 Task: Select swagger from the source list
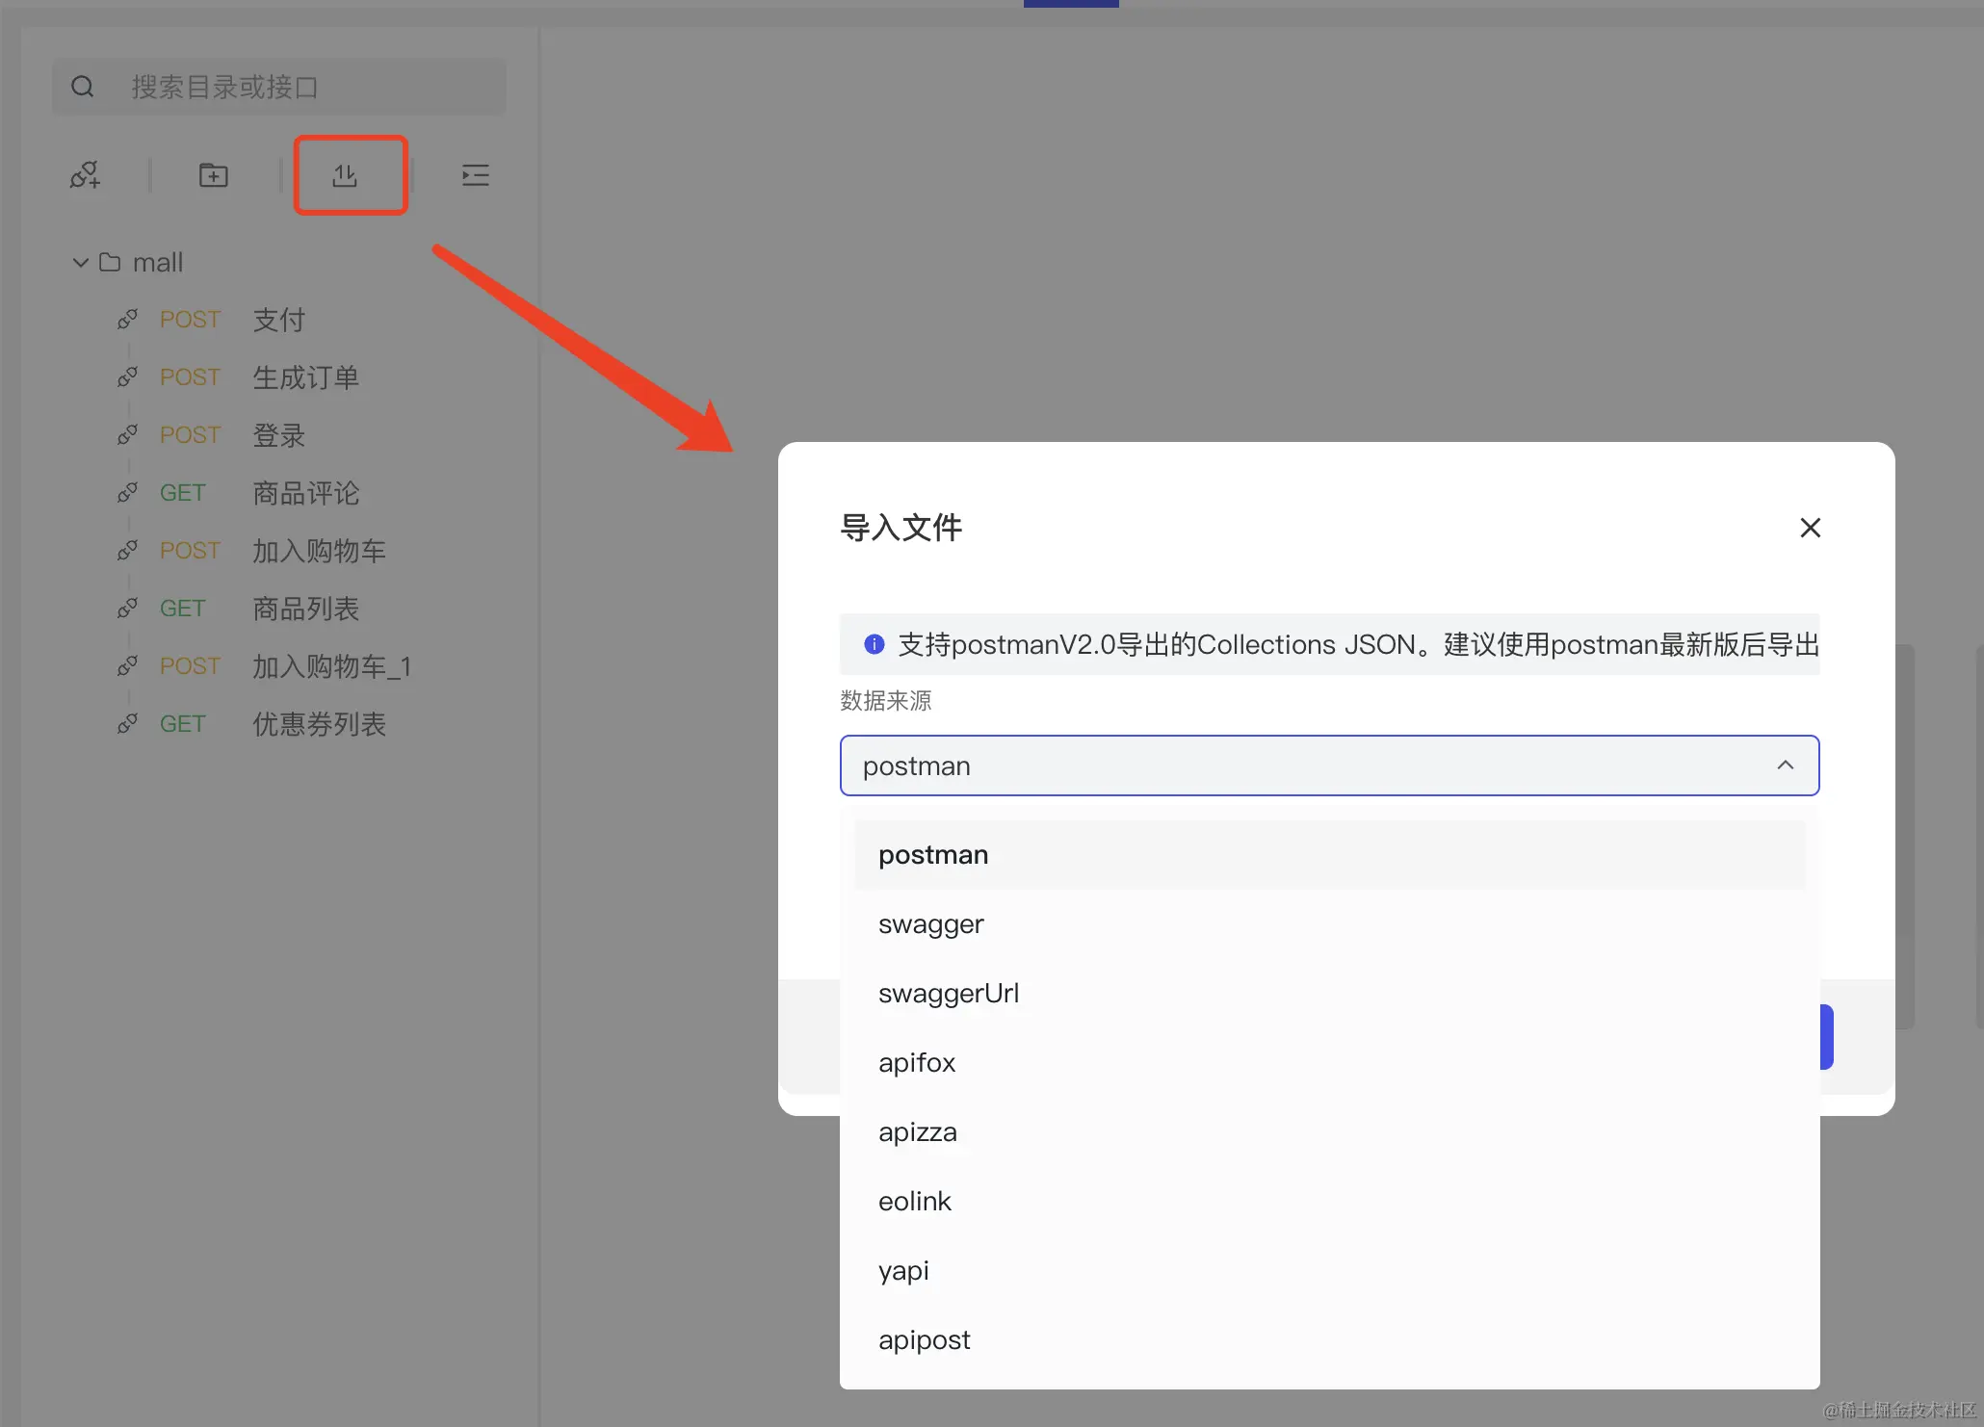(930, 924)
